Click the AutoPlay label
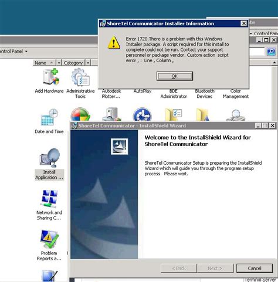This screenshot has width=278, height=282. (143, 91)
